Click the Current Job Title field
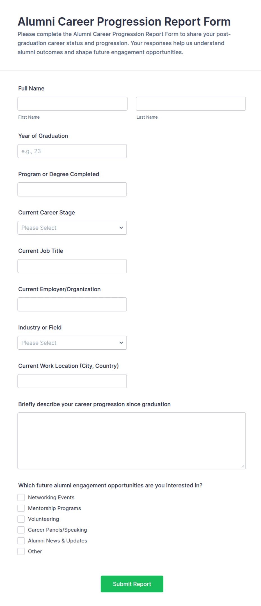The width and height of the screenshot is (261, 606). point(72,266)
